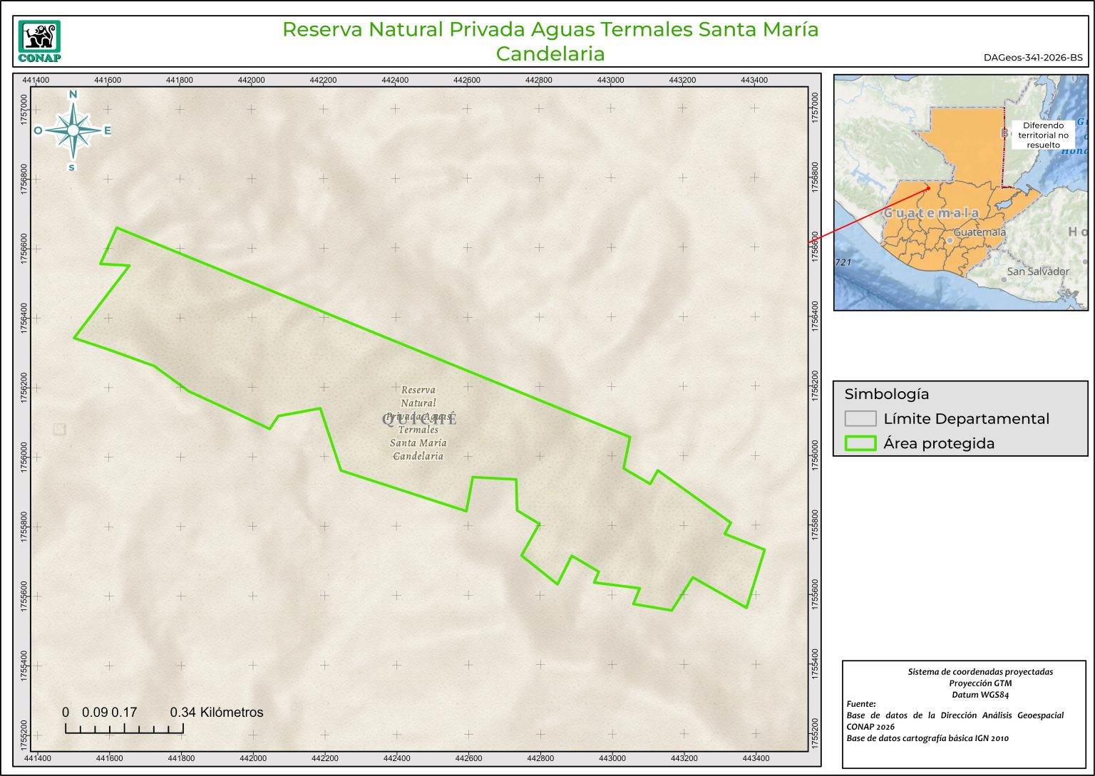Click the red location dot in inset map

928,188
